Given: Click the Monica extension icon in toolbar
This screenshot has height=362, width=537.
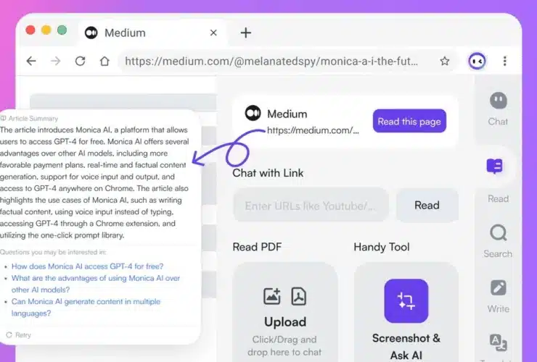Looking at the screenshot, I should 477,62.
